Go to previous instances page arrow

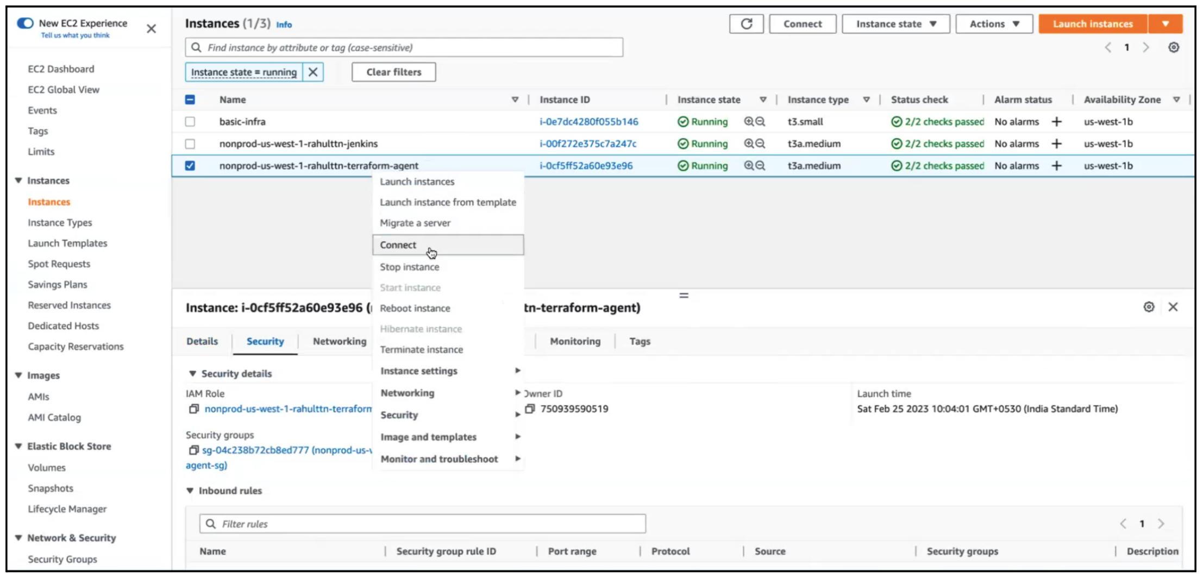click(x=1108, y=47)
